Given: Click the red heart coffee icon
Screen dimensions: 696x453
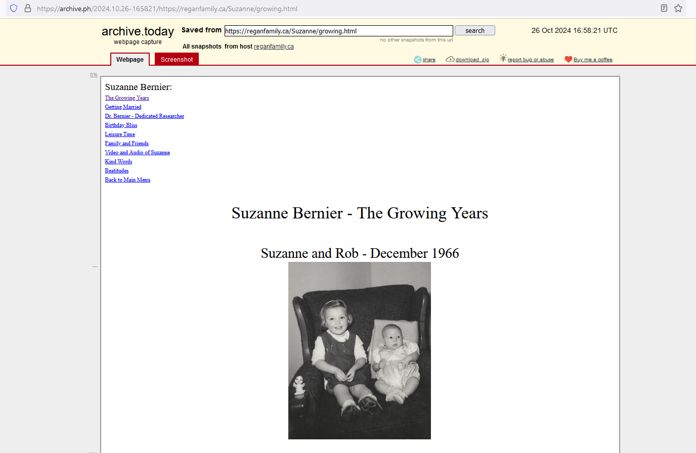Looking at the screenshot, I should pyautogui.click(x=569, y=60).
